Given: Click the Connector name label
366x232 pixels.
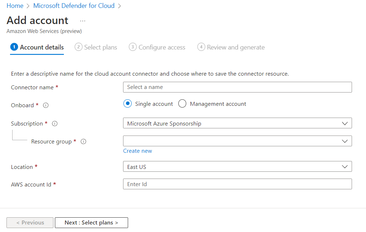Looking at the screenshot, I should pos(32,87).
